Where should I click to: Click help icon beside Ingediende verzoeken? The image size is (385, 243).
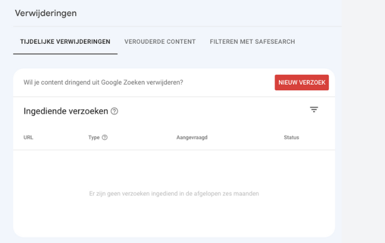coord(114,111)
